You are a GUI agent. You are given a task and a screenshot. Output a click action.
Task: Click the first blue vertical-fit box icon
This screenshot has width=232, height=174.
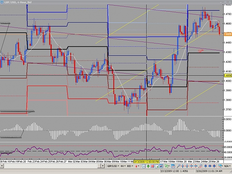(206, 166)
